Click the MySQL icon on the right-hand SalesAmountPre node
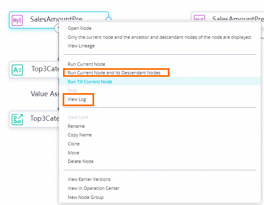Screen dimensions: 264x205 pyautogui.click(x=199, y=18)
